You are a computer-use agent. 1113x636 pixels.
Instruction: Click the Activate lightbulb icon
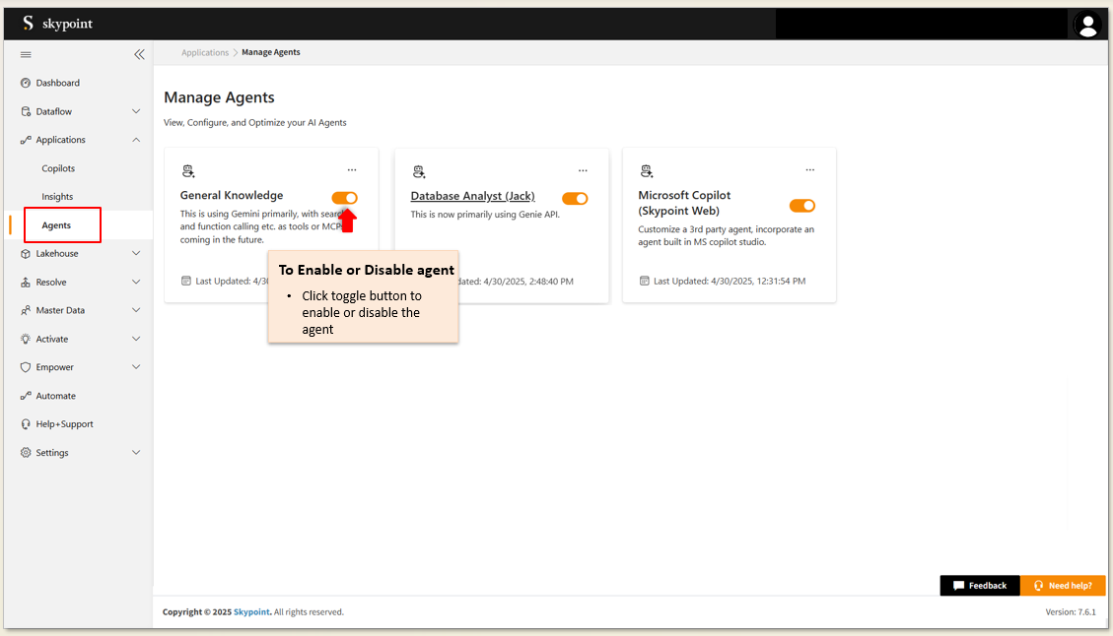point(26,339)
